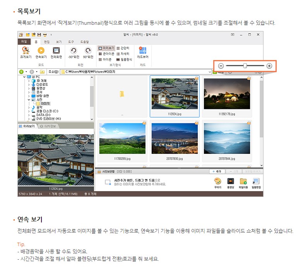Open the 캐드뷰어 CAD viewer
The height and width of the screenshot is (274, 303).
click(143, 52)
